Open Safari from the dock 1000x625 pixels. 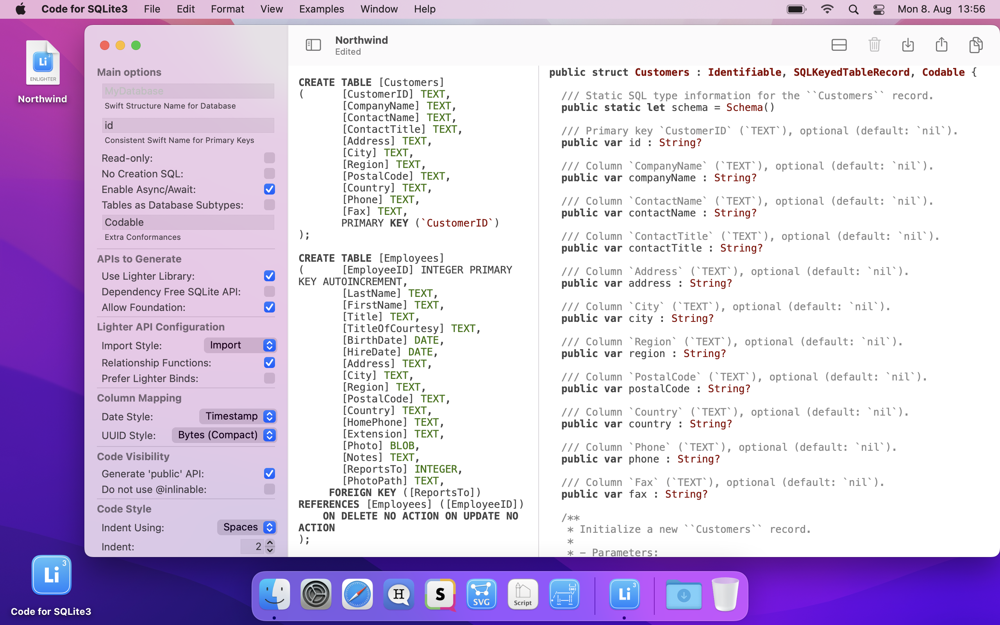[357, 595]
